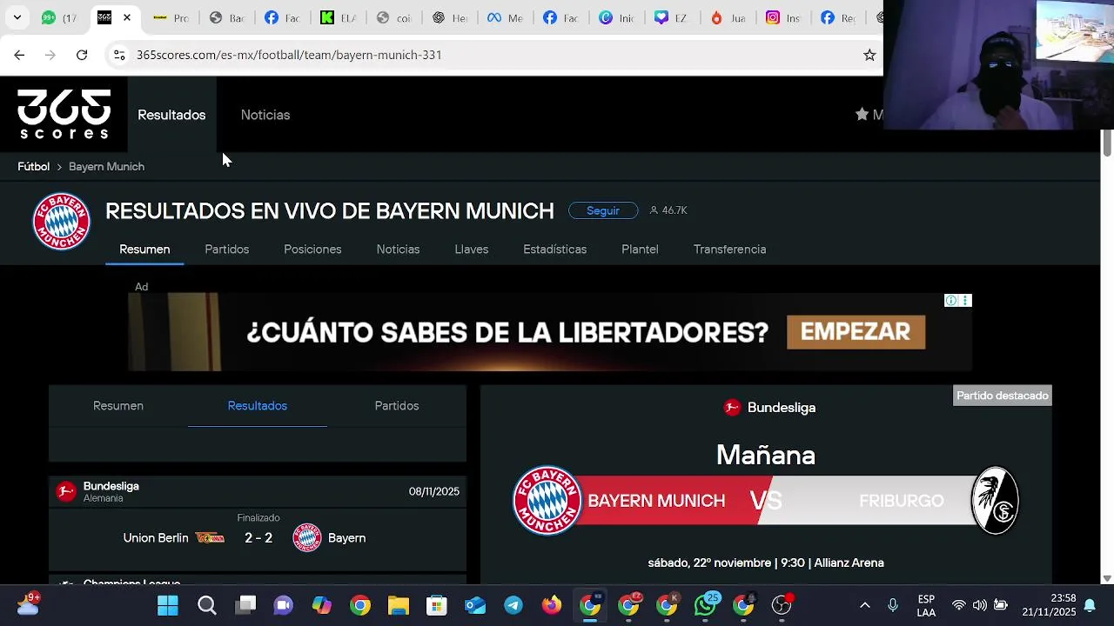This screenshot has width=1114, height=626.
Task: Open Firefox from the taskbar
Action: 552,605
